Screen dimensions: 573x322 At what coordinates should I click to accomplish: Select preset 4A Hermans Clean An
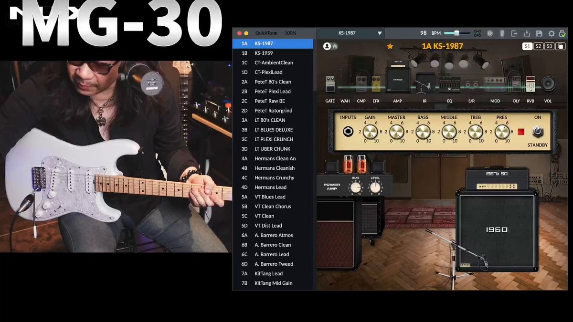(x=273, y=158)
